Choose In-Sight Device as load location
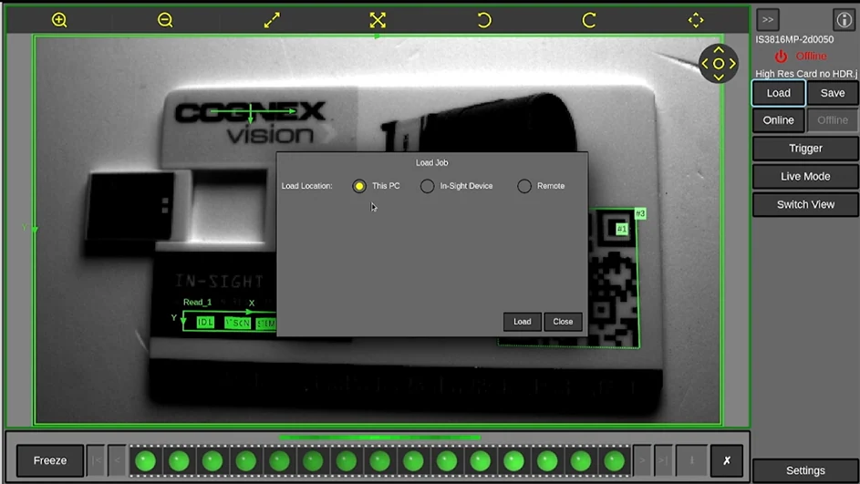This screenshot has width=860, height=484. click(427, 186)
